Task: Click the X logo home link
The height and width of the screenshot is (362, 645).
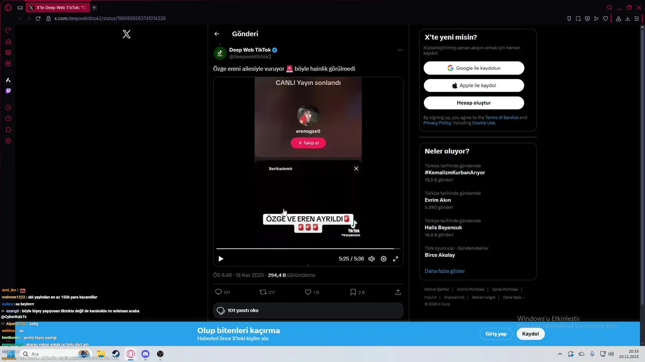Action: pos(126,34)
